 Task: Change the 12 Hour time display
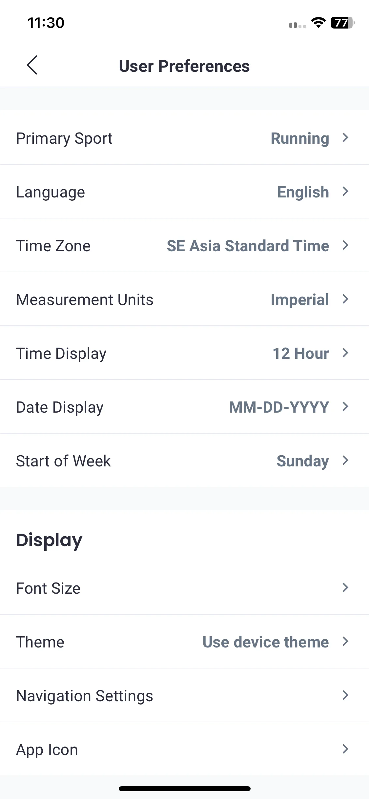coord(301,353)
